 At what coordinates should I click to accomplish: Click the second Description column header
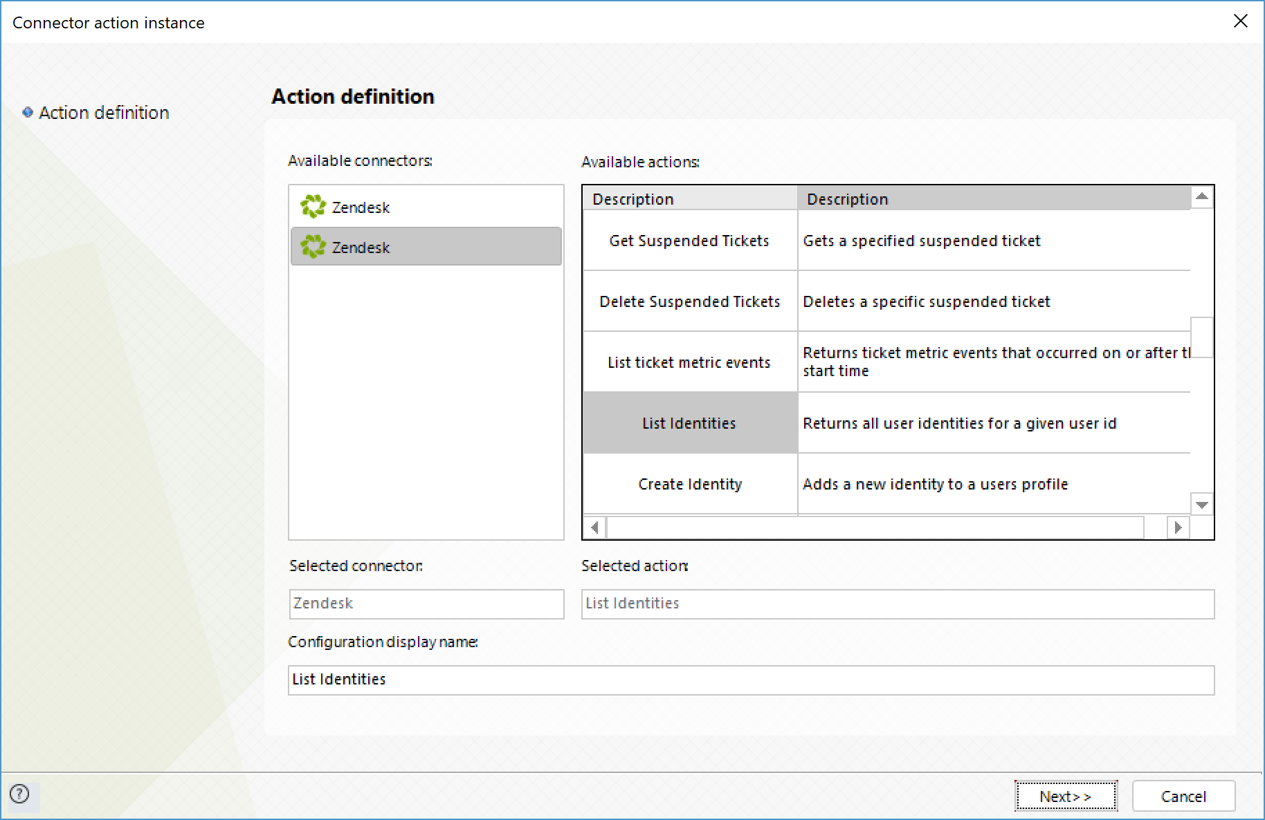pos(994,199)
